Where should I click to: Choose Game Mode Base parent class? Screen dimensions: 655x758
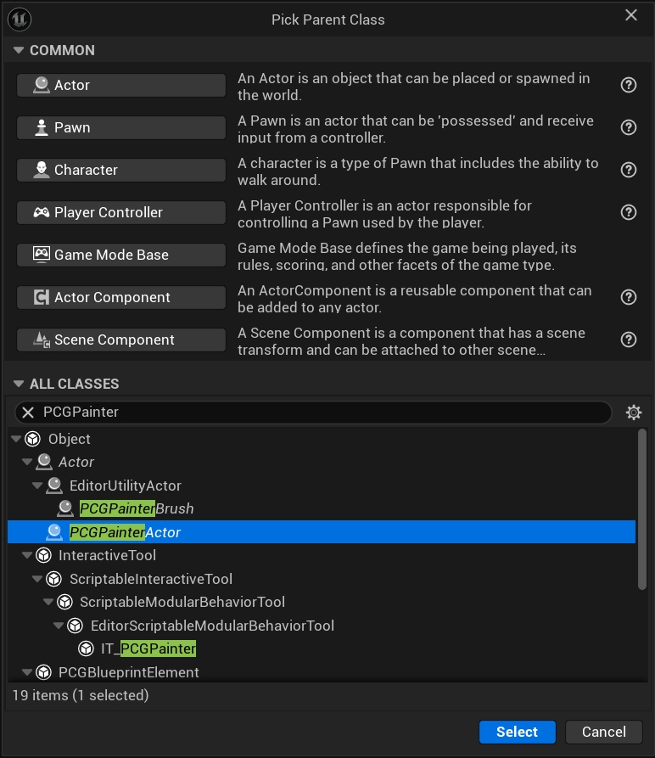click(x=121, y=255)
